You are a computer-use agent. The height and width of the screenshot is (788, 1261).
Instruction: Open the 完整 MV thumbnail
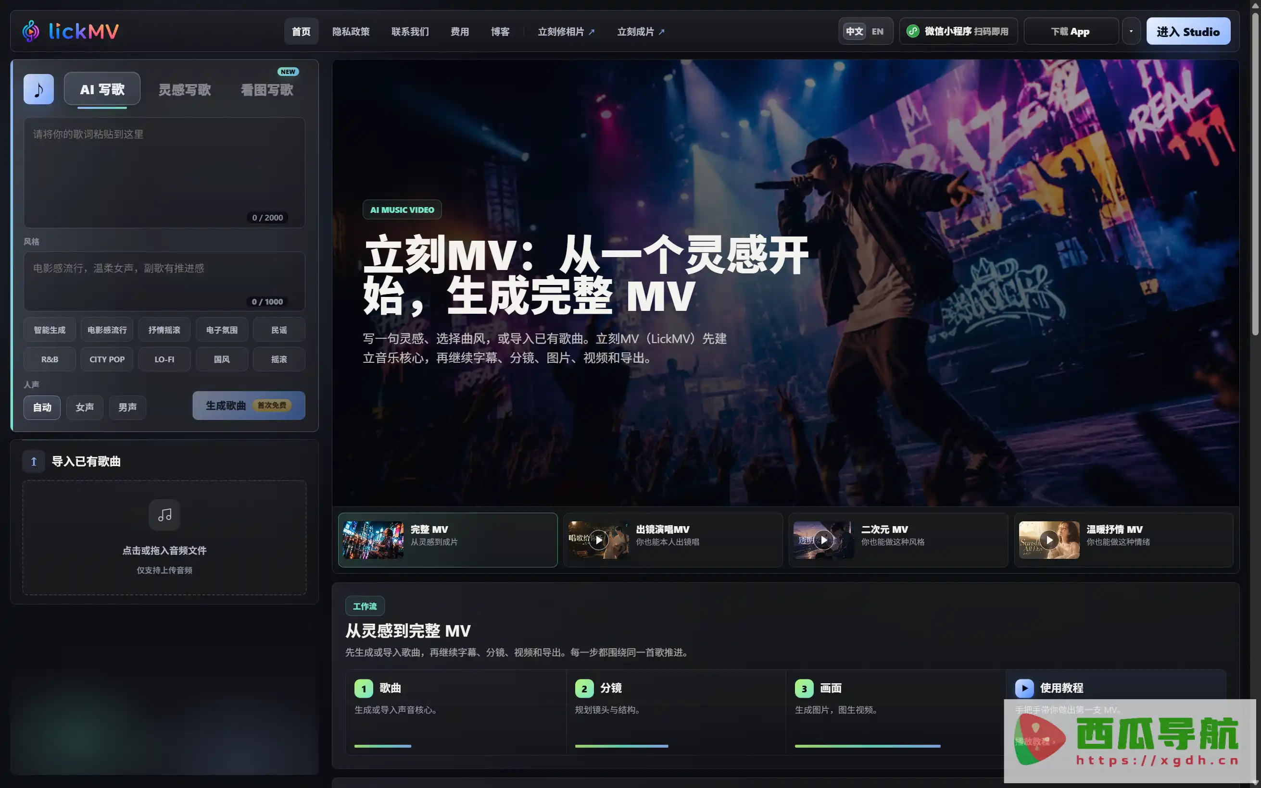[x=373, y=540]
